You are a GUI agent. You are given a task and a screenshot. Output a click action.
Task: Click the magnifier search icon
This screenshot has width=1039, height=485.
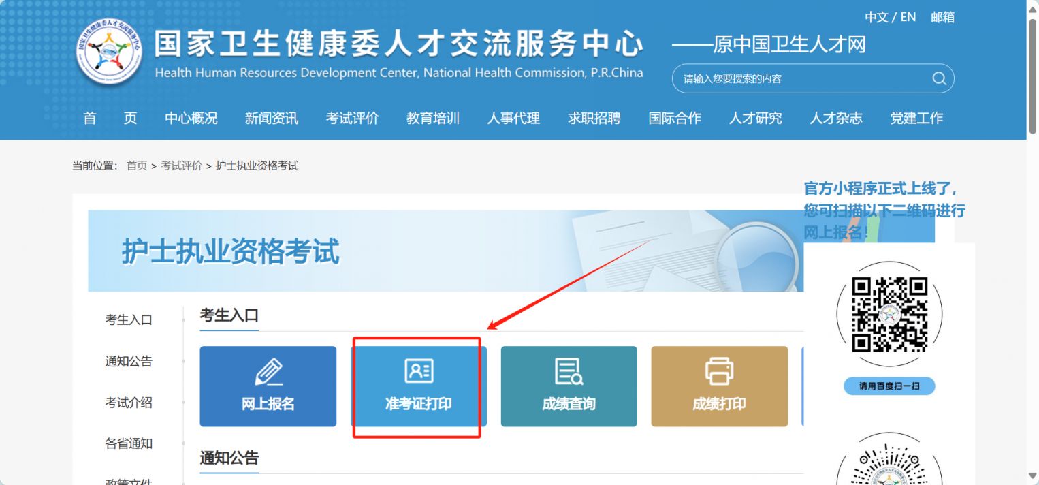(x=939, y=78)
